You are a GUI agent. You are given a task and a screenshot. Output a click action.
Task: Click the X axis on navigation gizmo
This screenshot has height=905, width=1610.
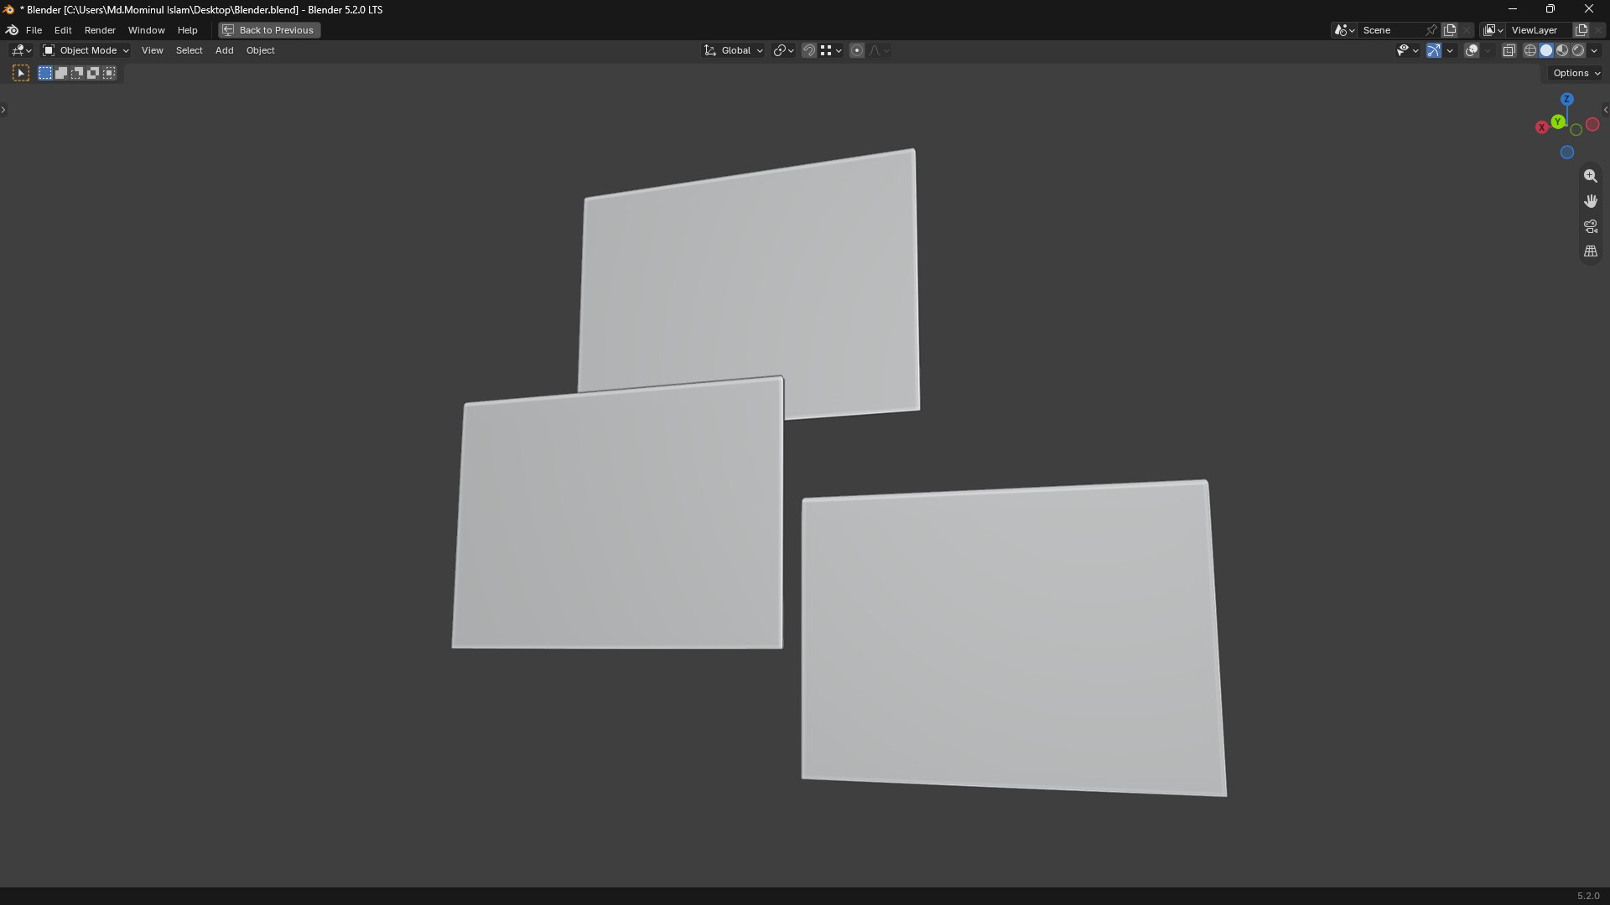point(1541,127)
